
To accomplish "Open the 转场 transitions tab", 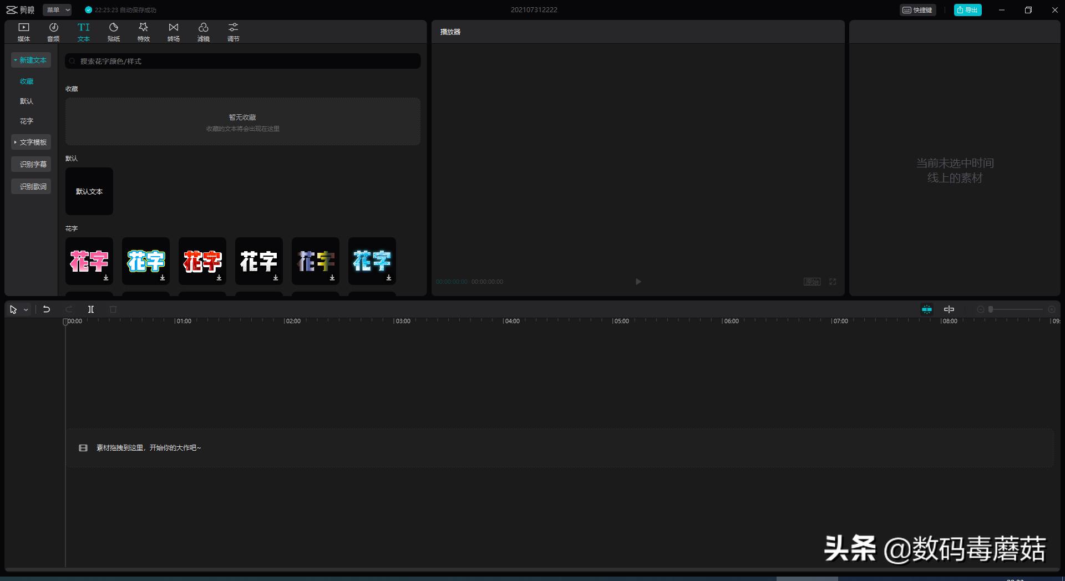I will (174, 32).
